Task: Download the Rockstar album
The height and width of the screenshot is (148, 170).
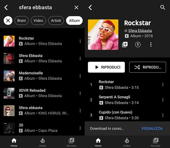Action: [138, 45]
